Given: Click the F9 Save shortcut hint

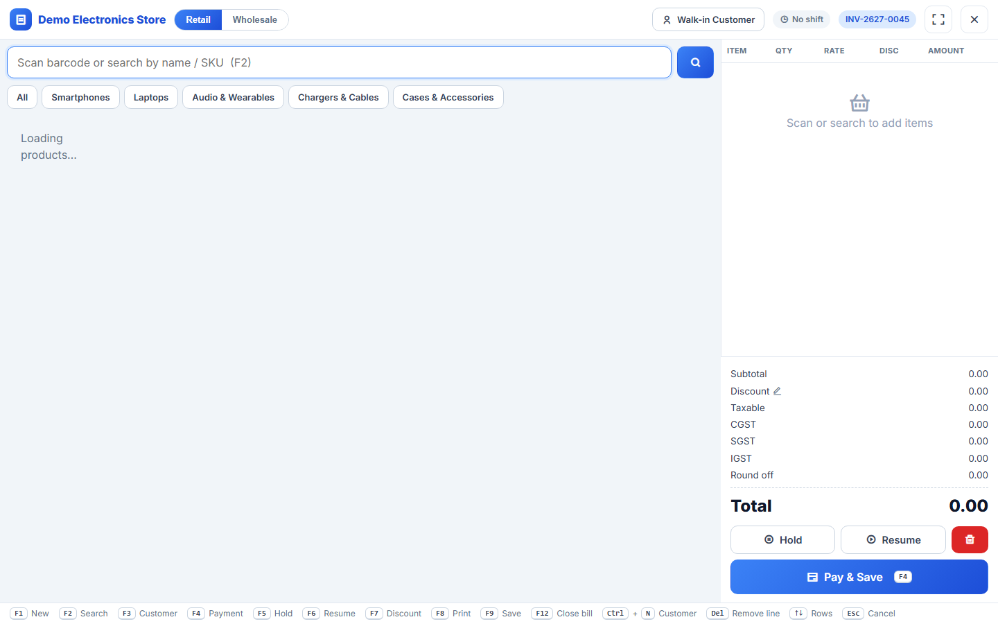Looking at the screenshot, I should 501,614.
